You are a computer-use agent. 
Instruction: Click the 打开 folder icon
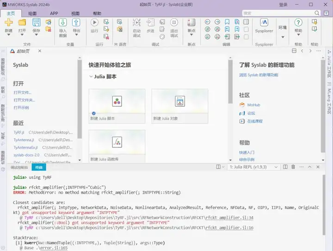pyautogui.click(x=22, y=22)
